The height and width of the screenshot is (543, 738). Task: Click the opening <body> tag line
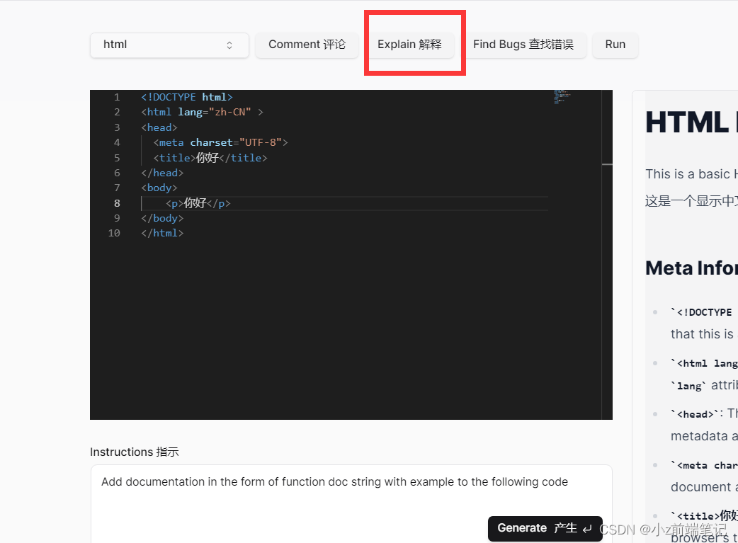tap(159, 188)
